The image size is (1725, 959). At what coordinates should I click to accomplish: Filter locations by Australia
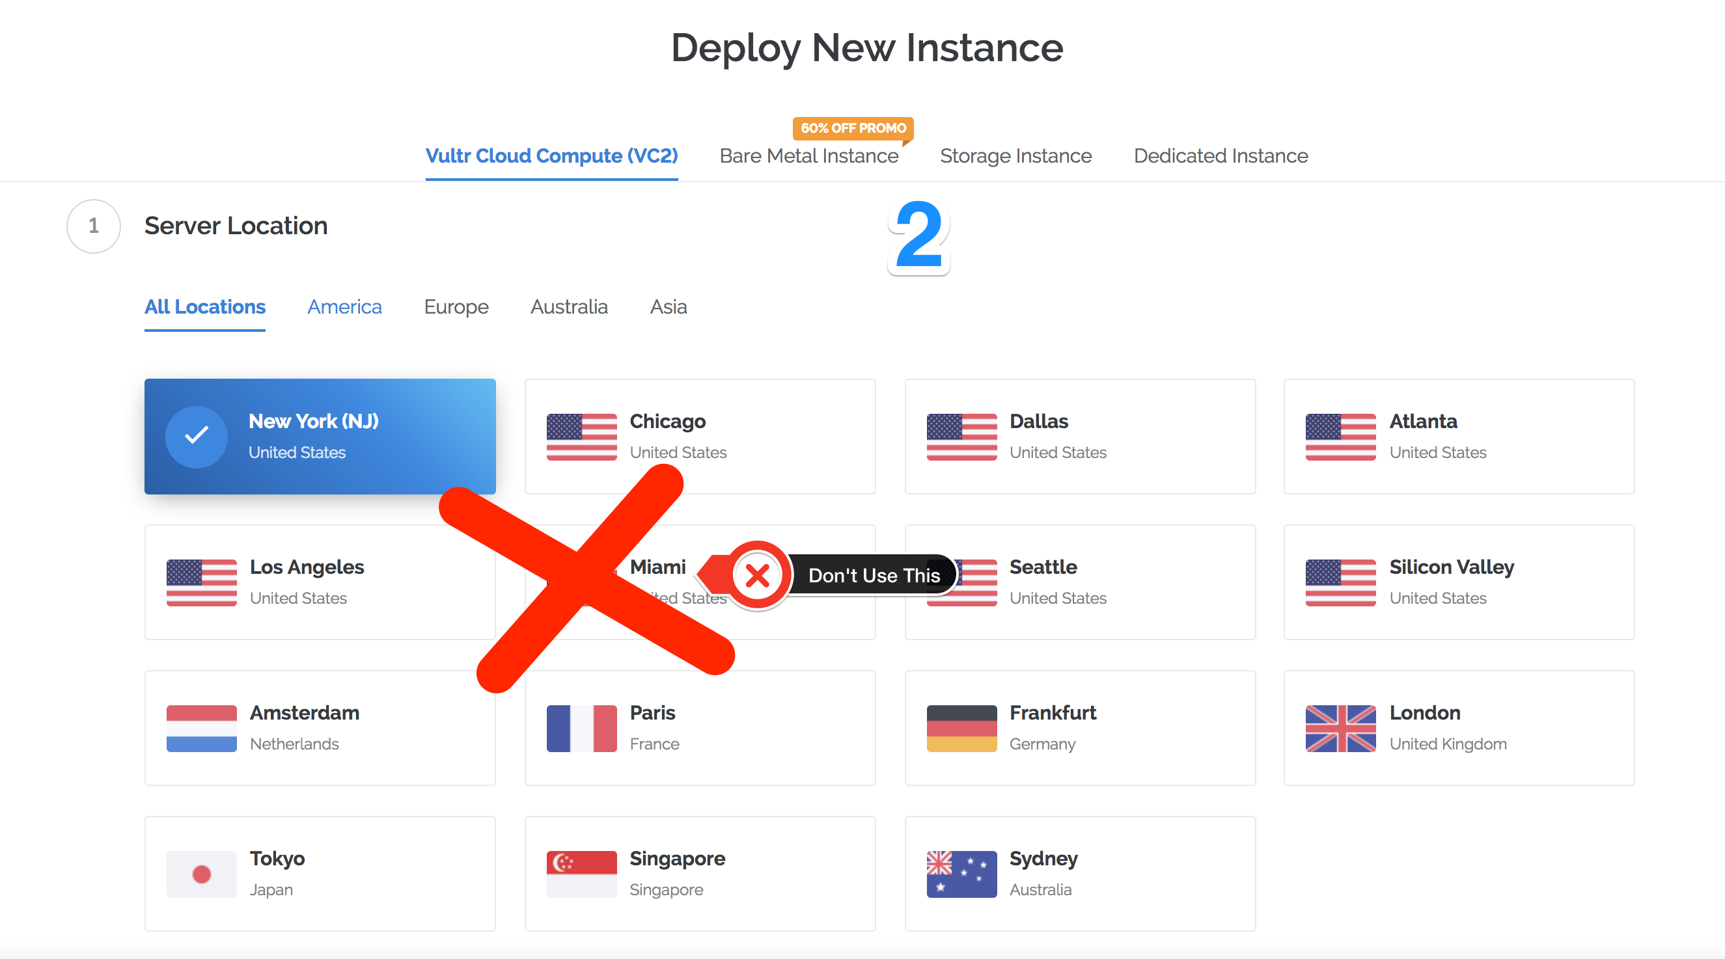pos(569,307)
